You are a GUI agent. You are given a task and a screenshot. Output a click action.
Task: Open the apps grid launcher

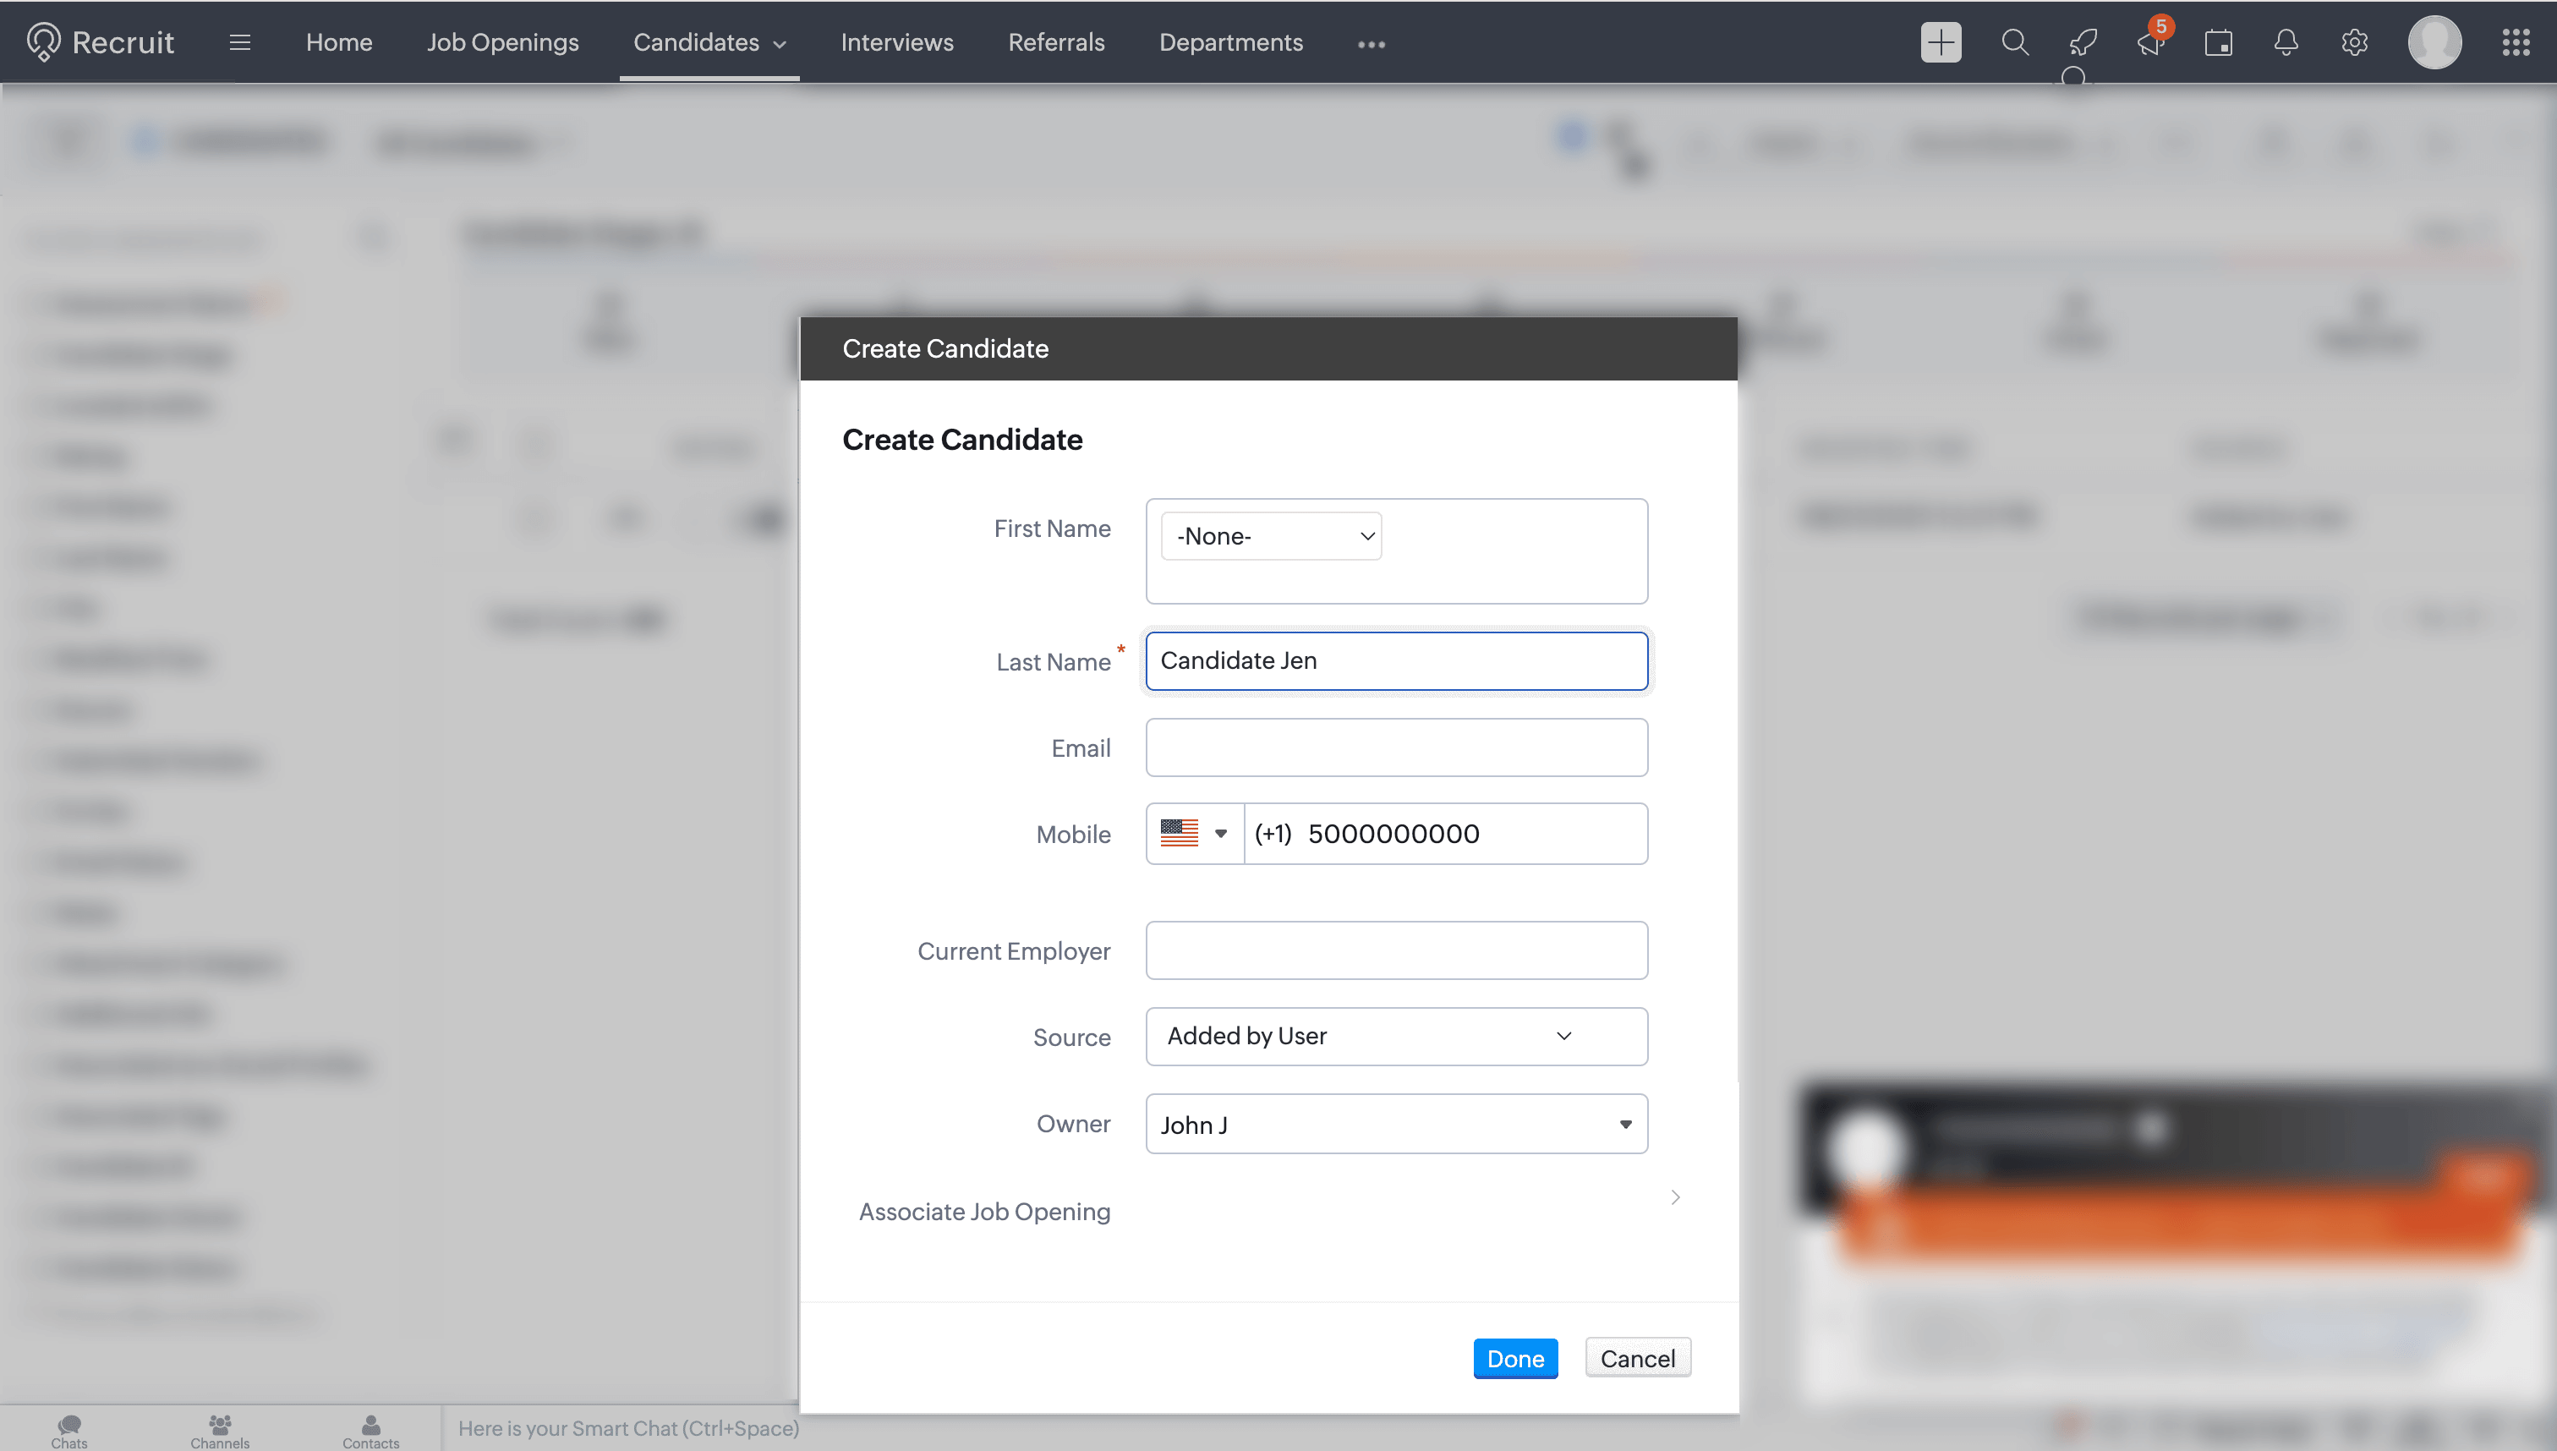[x=2516, y=43]
